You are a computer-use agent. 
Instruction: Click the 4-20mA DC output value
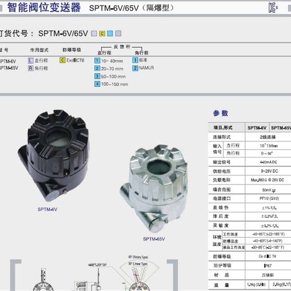click(x=268, y=162)
